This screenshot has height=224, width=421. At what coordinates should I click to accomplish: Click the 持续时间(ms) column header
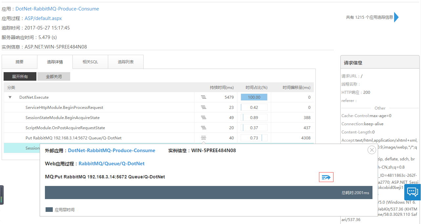pyautogui.click(x=222, y=88)
